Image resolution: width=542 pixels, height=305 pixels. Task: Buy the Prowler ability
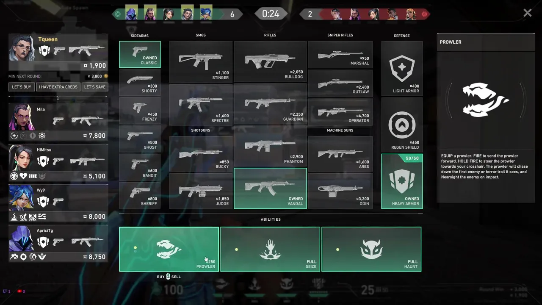(169, 249)
